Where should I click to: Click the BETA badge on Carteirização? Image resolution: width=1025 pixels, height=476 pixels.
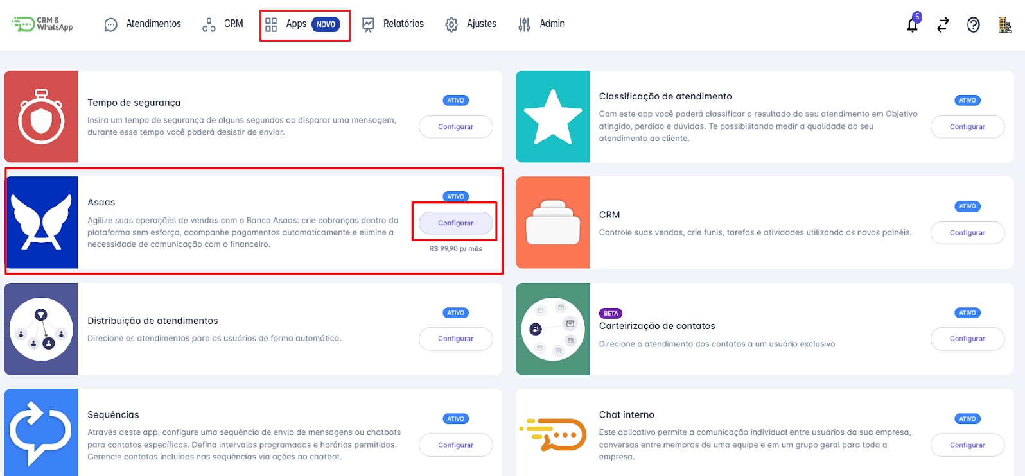(611, 314)
